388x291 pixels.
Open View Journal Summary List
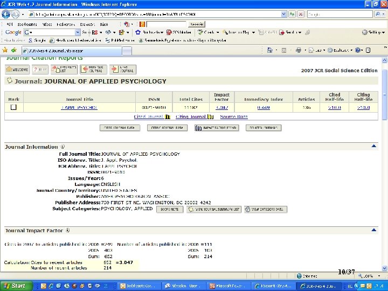pos(214,209)
